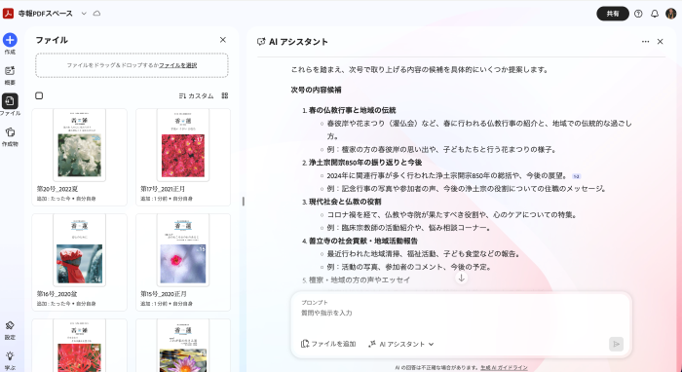Click the citation badge after 今後の展望
Screen dimensions: 682x372
click(x=577, y=176)
